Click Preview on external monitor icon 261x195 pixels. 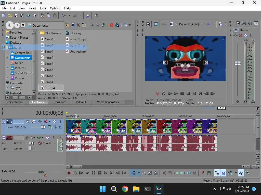[x=156, y=24]
